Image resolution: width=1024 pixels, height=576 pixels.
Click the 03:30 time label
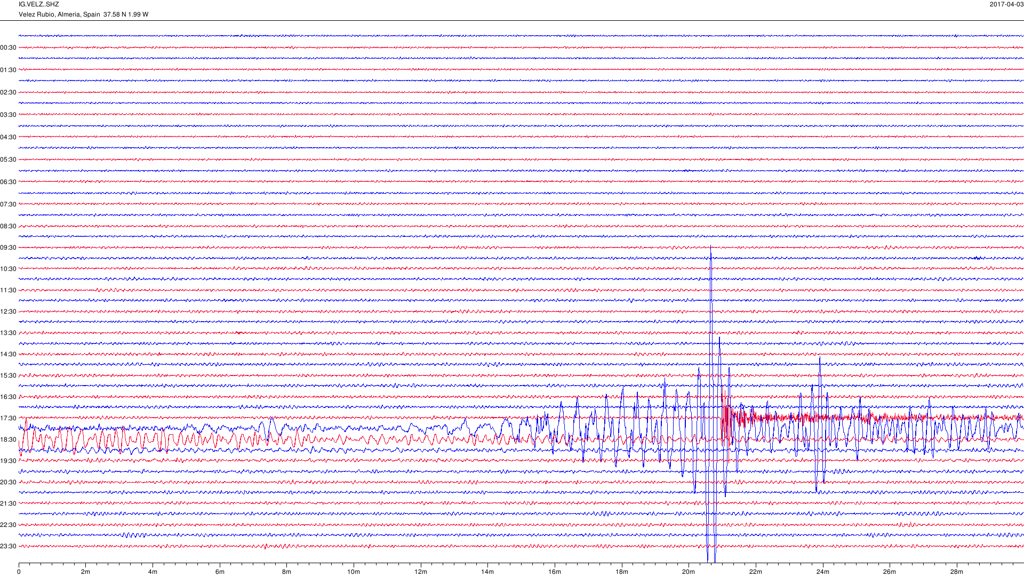(x=9, y=115)
